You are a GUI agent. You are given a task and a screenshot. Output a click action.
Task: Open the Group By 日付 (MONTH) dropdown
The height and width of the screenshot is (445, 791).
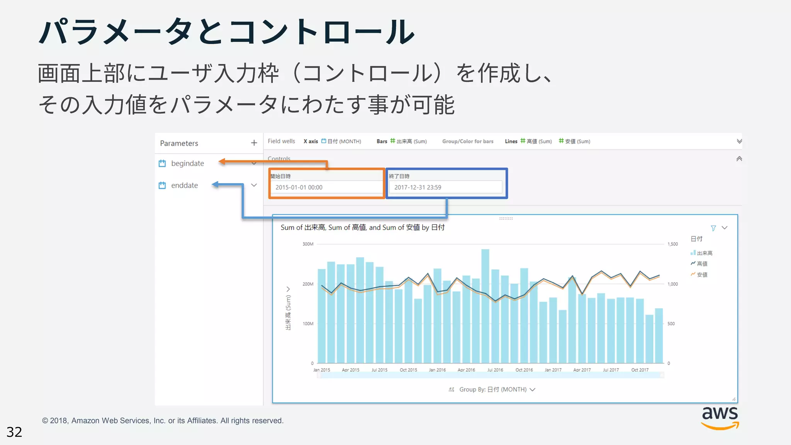coord(533,389)
